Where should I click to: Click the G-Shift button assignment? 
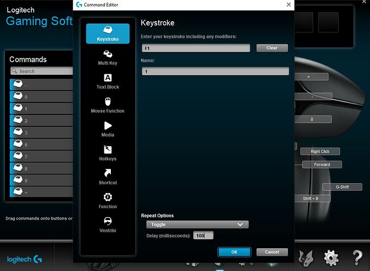342,187
